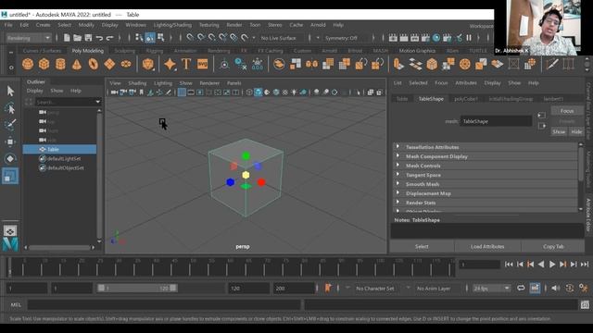Screen dimensions: 593x333
Task: Click the Undo arrow icon
Action: [x=99, y=38]
